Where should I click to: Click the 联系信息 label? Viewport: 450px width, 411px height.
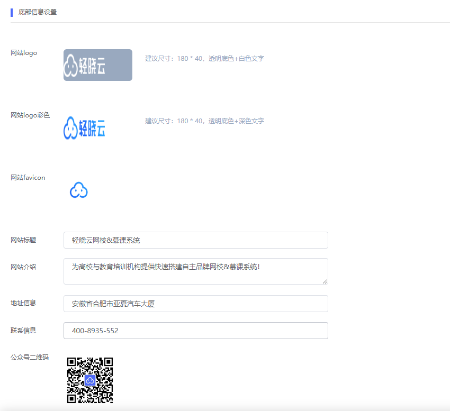(23, 331)
